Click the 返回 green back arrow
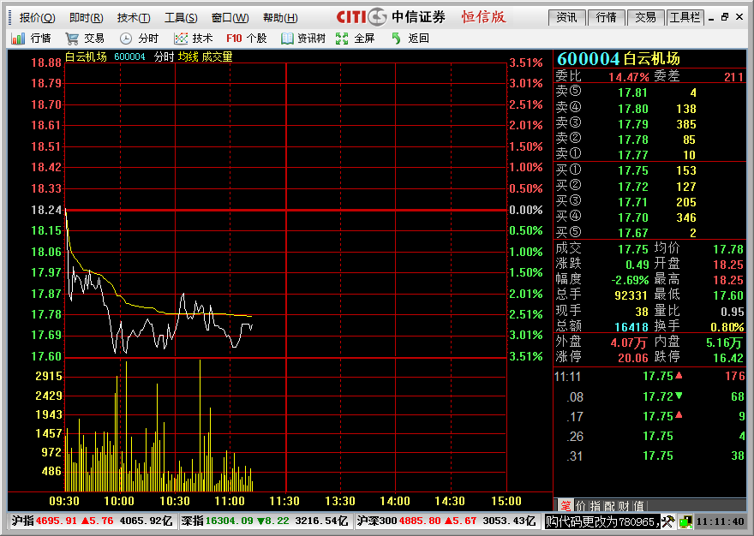The image size is (754, 536). pyautogui.click(x=396, y=39)
